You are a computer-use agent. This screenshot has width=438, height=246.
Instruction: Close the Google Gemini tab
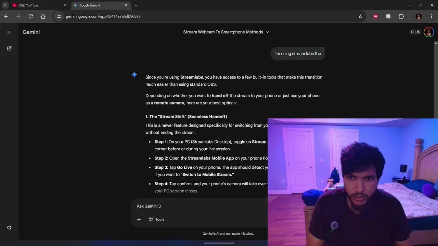pyautogui.click(x=126, y=5)
